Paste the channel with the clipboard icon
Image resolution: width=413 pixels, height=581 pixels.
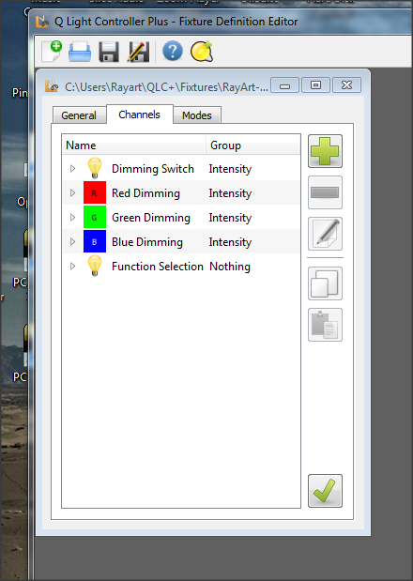coord(325,325)
